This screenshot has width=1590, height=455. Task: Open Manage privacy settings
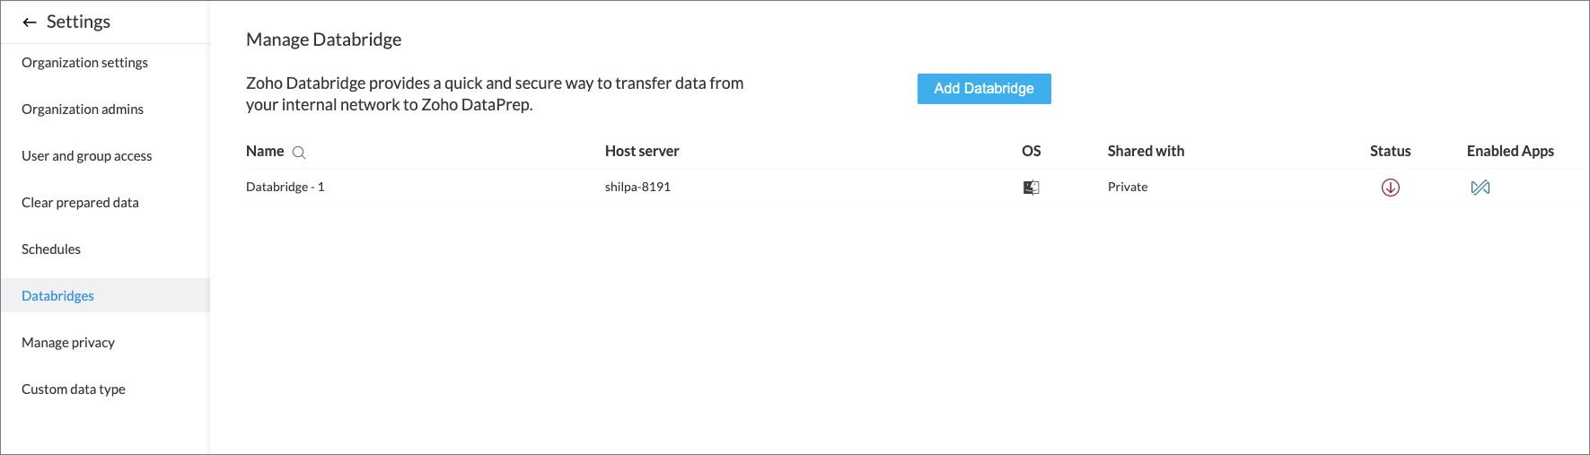tap(68, 343)
